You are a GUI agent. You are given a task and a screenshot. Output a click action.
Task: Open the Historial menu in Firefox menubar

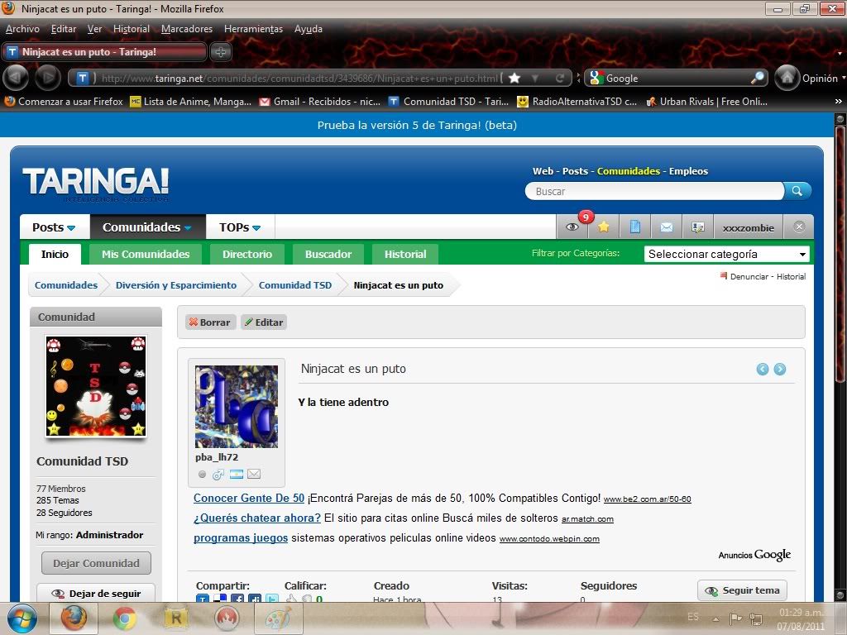click(x=132, y=29)
